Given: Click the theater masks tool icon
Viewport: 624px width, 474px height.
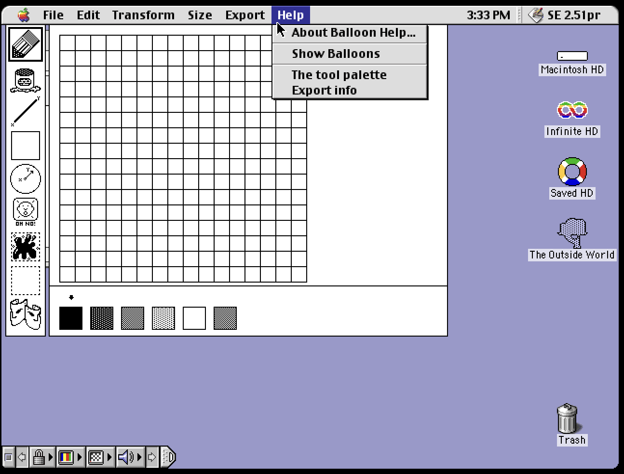Looking at the screenshot, I should point(26,314).
